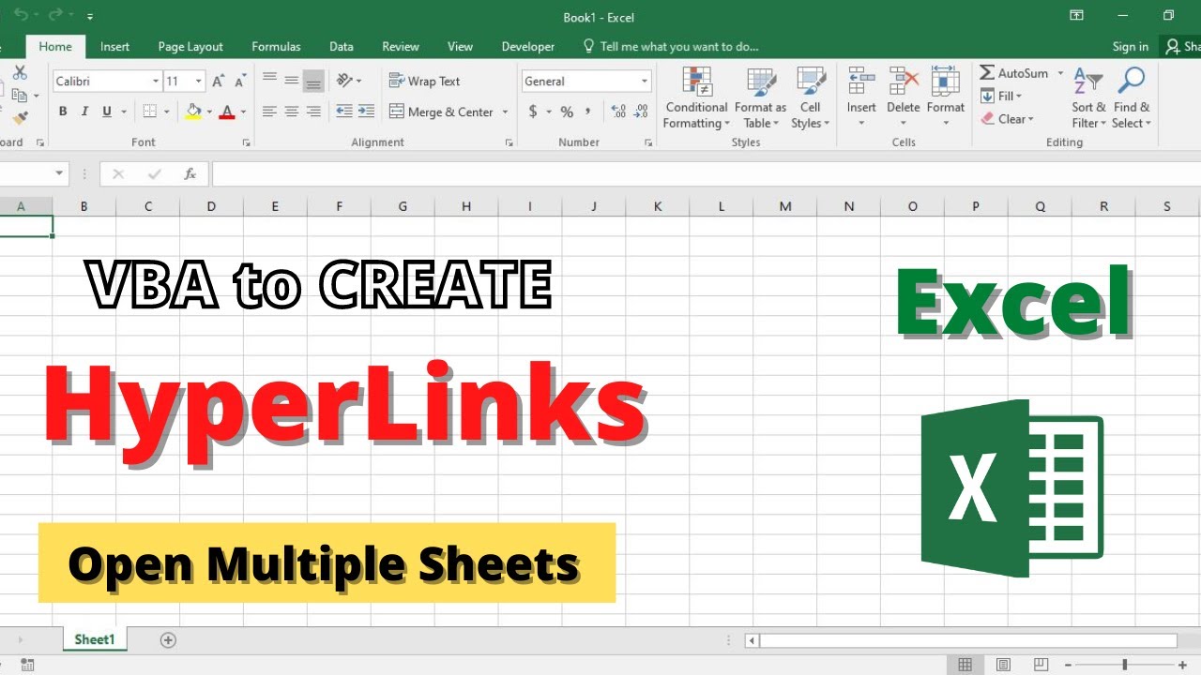1201x675 pixels.
Task: Open Cell Styles
Action: (811, 97)
